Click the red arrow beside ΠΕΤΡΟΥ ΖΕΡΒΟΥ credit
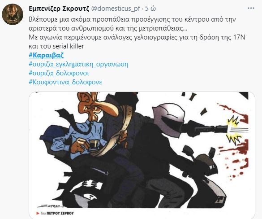The width and height of the screenshot is (262, 219). coord(38,213)
